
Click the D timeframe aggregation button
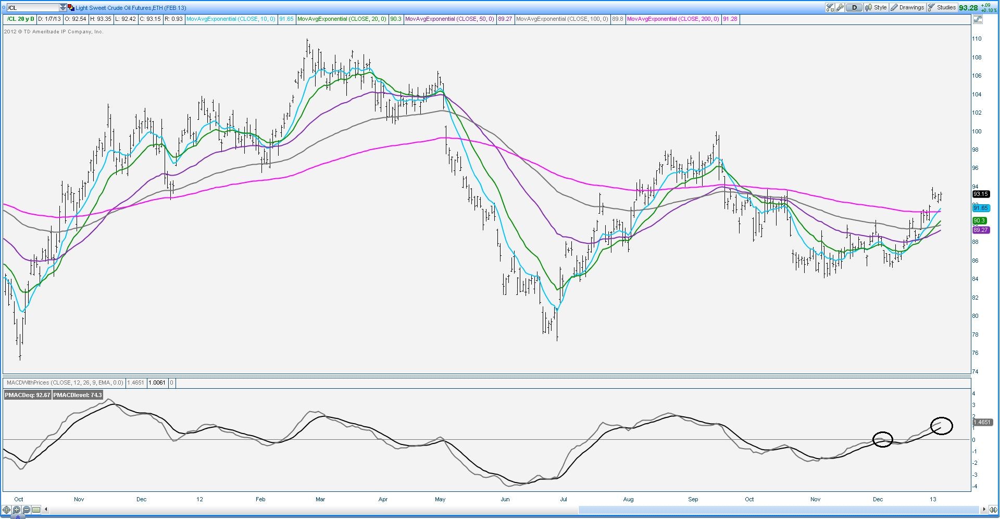point(854,7)
